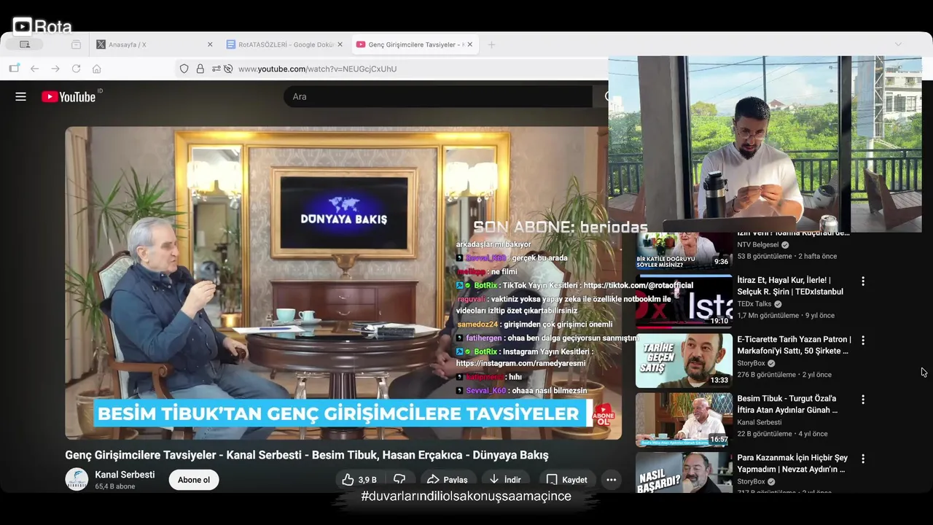
Task: Open browser home page icon
Action: [x=96, y=69]
